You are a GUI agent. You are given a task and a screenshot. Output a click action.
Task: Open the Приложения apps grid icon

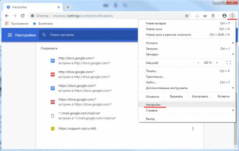pyautogui.click(x=7, y=24)
